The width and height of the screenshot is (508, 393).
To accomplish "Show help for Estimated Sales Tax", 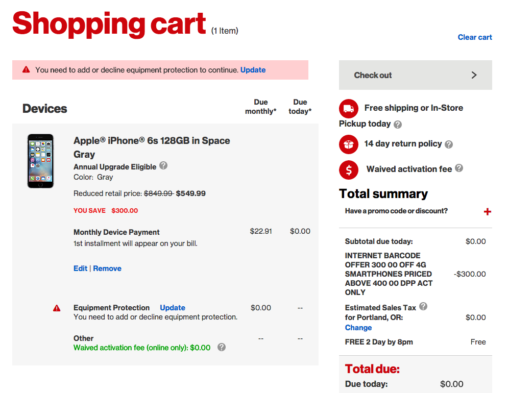I will [423, 307].
